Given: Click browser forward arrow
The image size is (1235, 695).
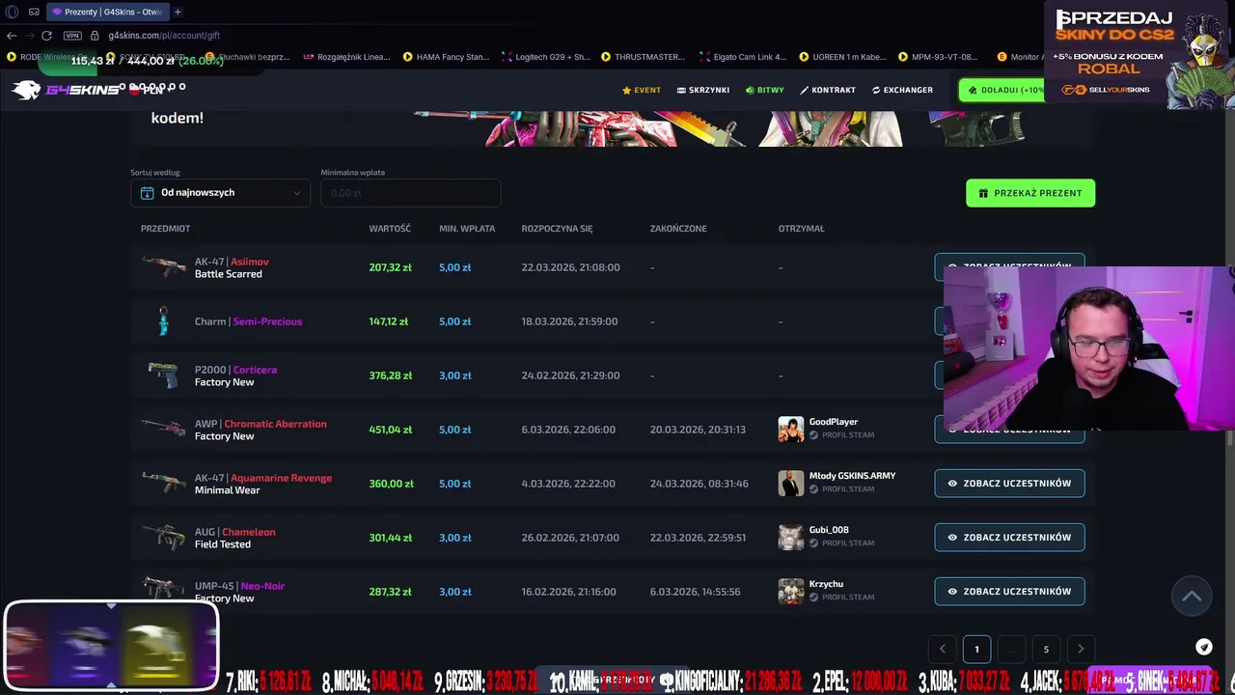Looking at the screenshot, I should (x=29, y=35).
